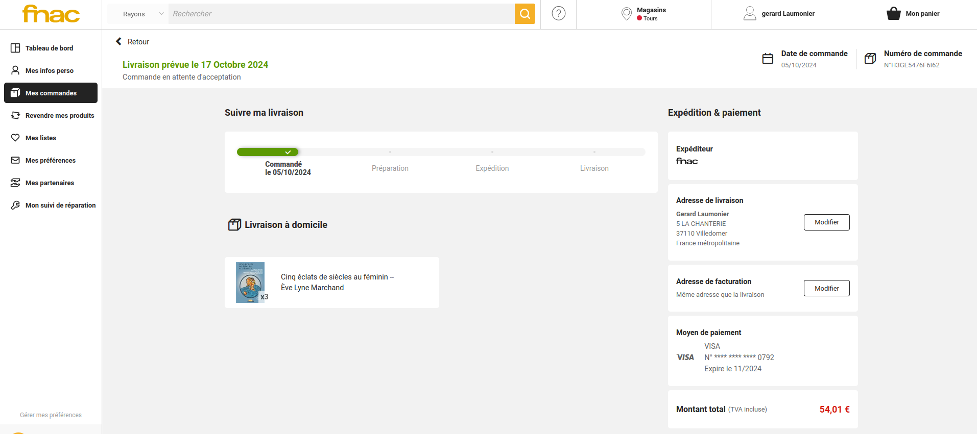This screenshot has width=977, height=434.
Task: Click the Retour back arrow
Action: point(119,42)
